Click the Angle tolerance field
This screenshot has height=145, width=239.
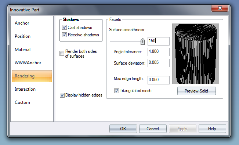pos(159,52)
